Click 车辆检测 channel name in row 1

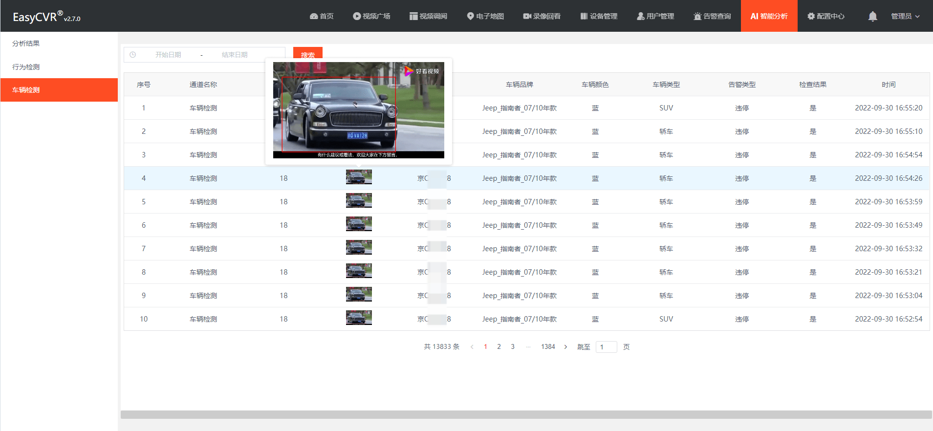click(203, 108)
